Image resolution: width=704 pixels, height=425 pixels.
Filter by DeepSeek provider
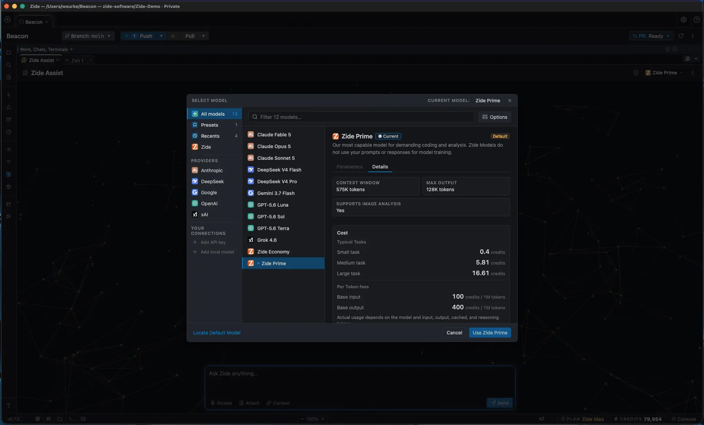[214, 182]
